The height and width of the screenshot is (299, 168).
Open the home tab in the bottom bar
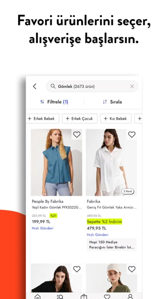[37, 297]
